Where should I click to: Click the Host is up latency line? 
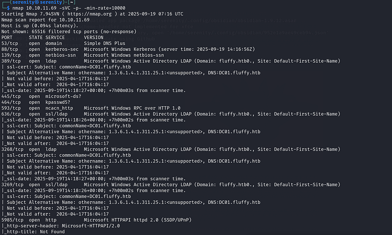[40, 26]
